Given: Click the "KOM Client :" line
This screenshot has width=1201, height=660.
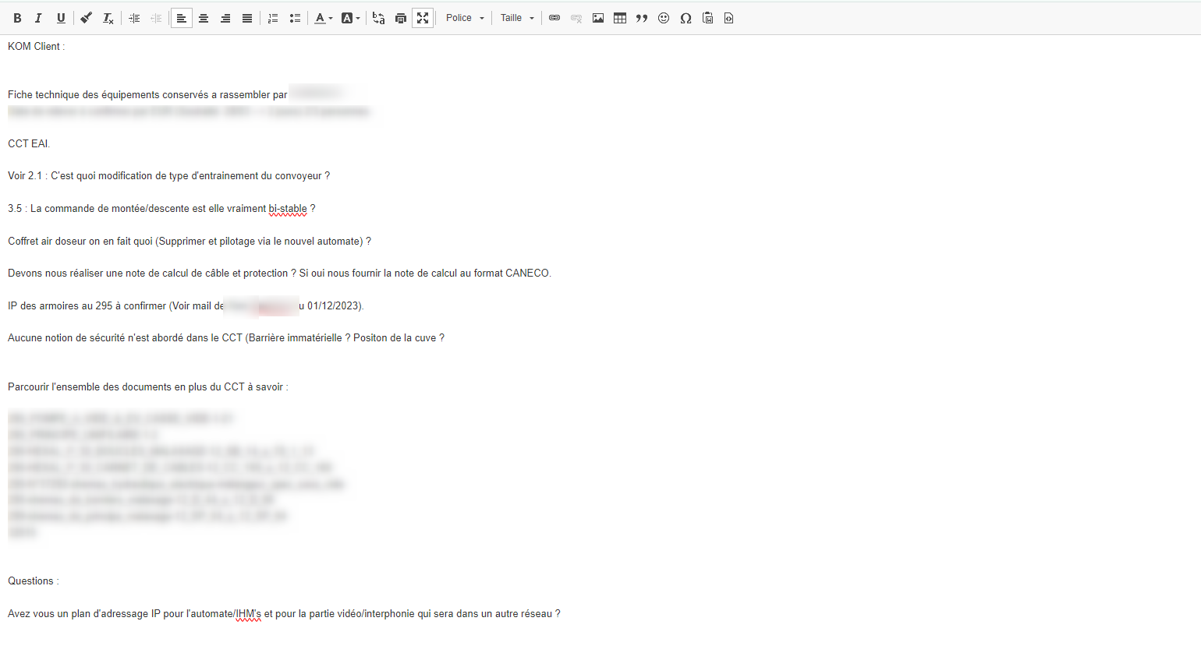Looking at the screenshot, I should (37, 47).
